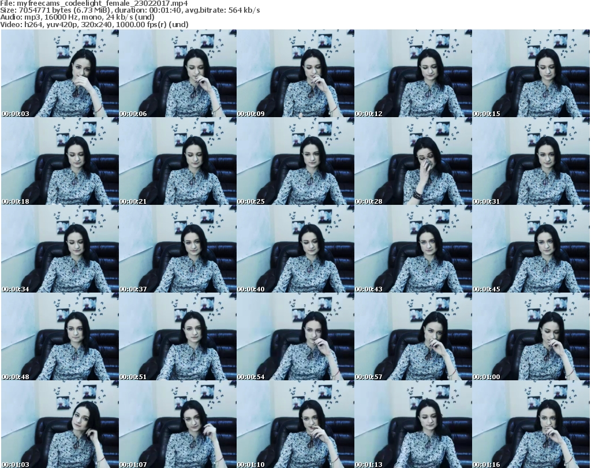Screen dimensions: 591x468
Task: Choose the frame thumbnail stamped 00:00:45
Action: point(531,249)
